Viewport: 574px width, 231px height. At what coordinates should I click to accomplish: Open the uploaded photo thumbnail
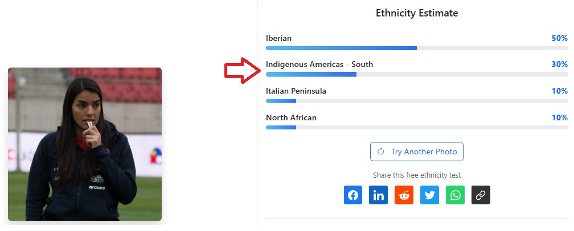coord(85,144)
